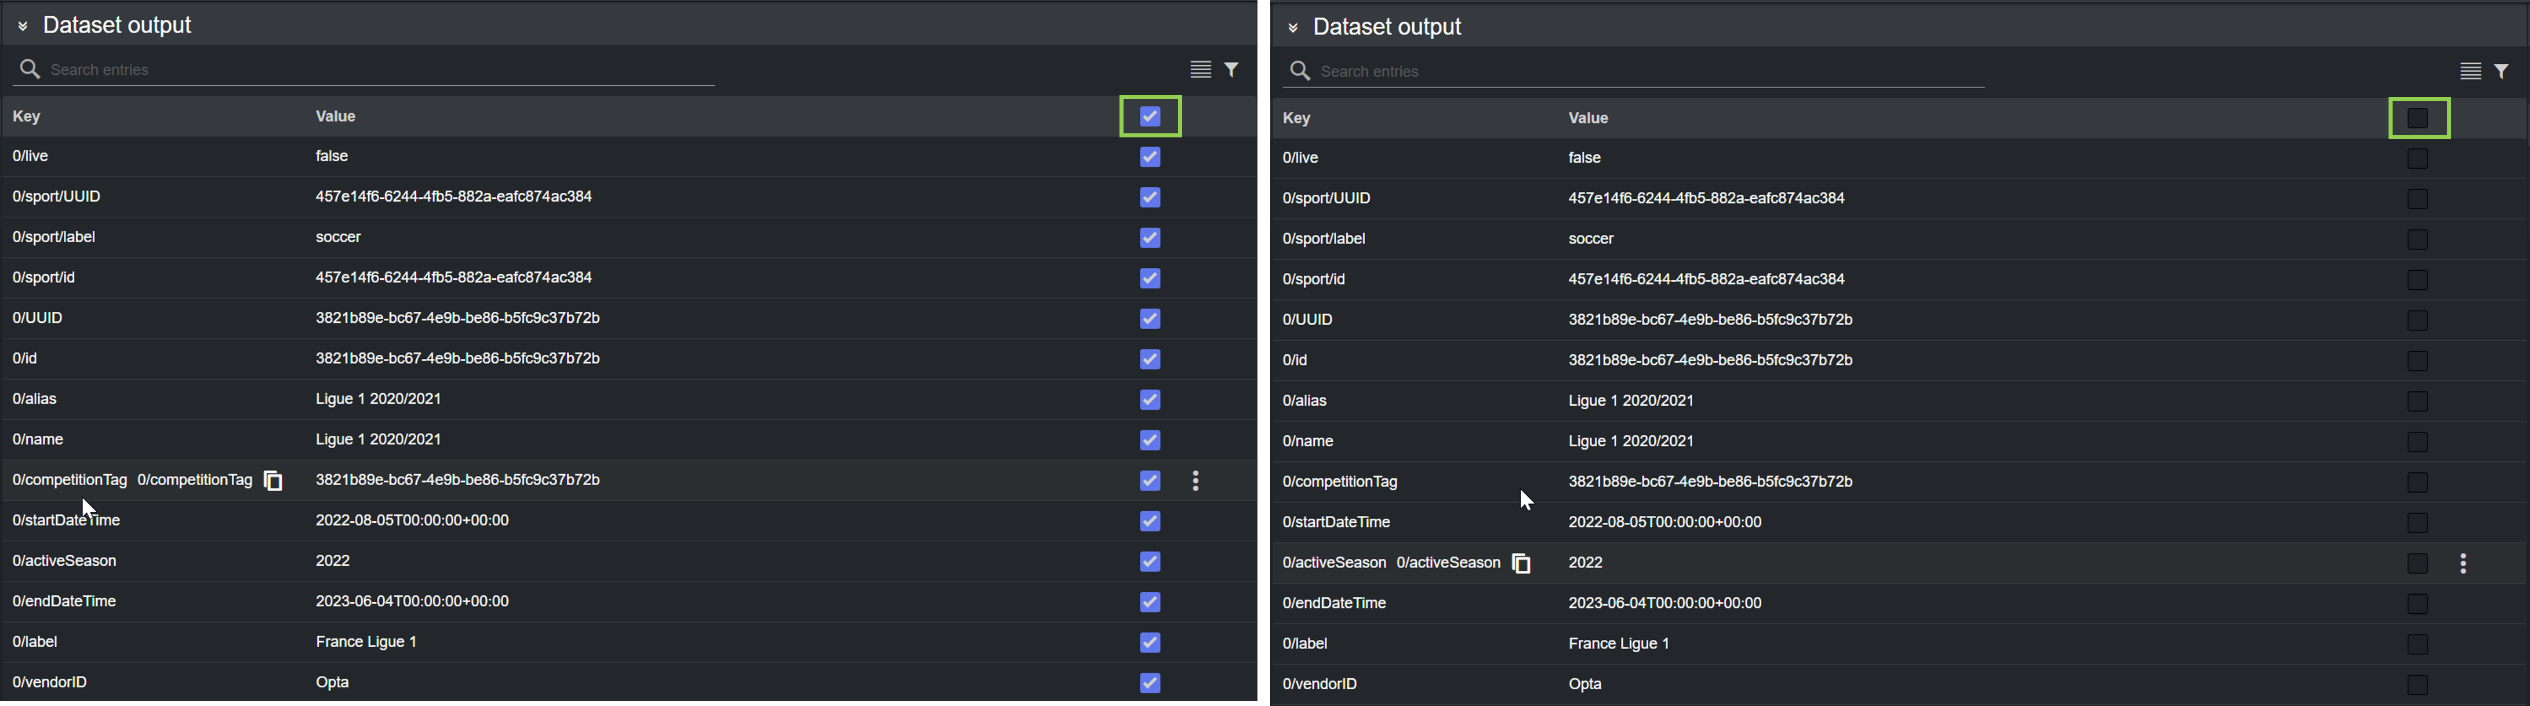
Task: Collapse the right Dataset output section chevron
Action: click(x=1292, y=28)
